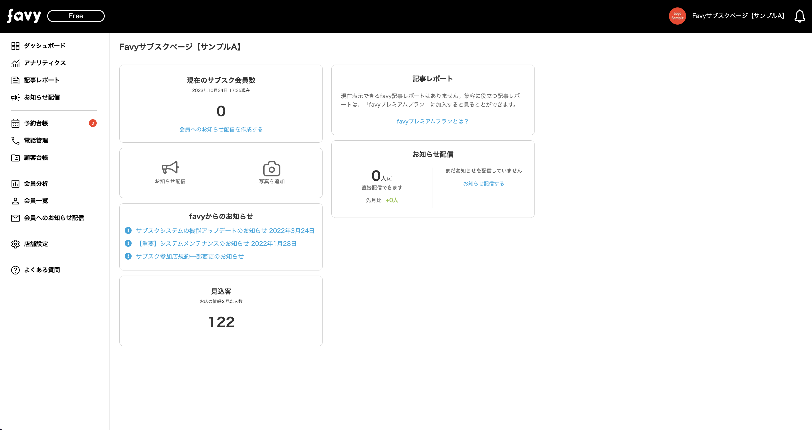The height and width of the screenshot is (430, 812).
Task: Open ダッシュボード menu item
Action: coord(45,46)
